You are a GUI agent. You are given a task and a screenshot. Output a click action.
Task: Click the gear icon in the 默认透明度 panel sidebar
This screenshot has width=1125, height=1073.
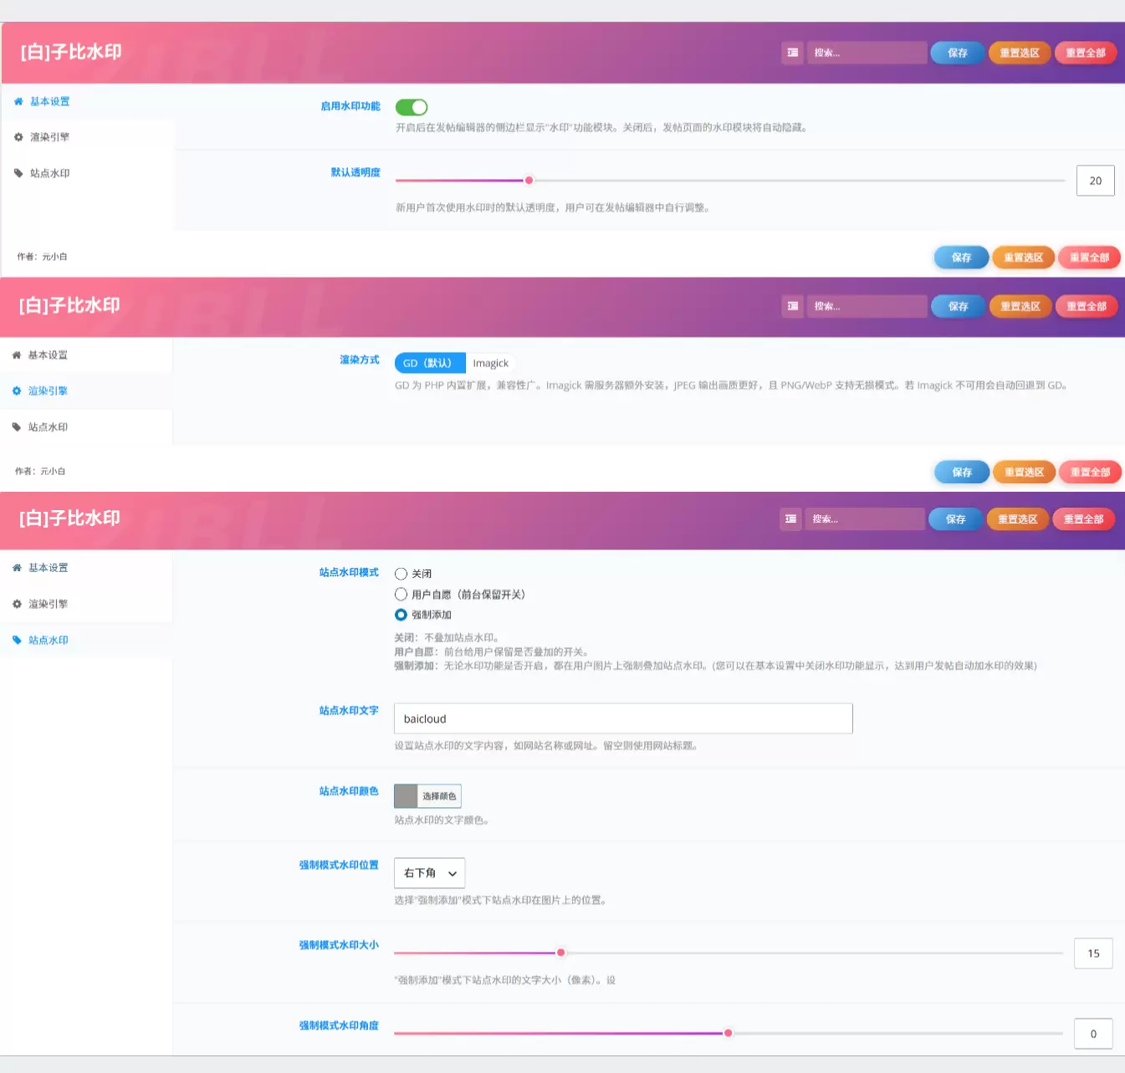point(18,137)
